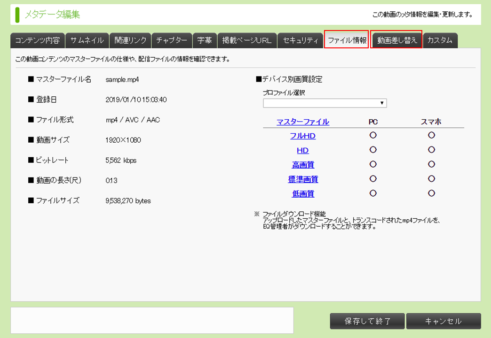Choose the スマホ circle in the HD row
The width and height of the screenshot is (491, 338).
(x=431, y=150)
